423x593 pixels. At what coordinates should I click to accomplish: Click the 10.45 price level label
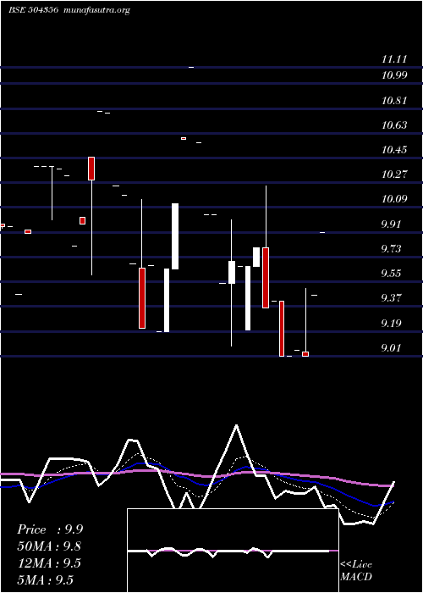[x=394, y=149]
